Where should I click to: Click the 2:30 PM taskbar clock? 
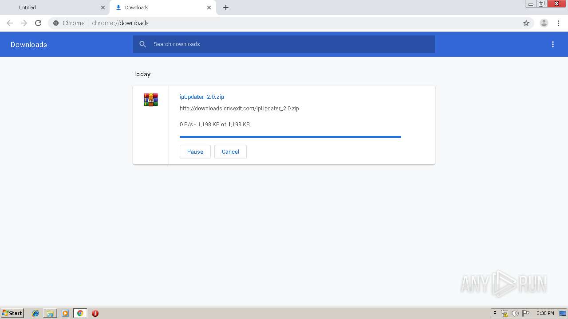545,313
